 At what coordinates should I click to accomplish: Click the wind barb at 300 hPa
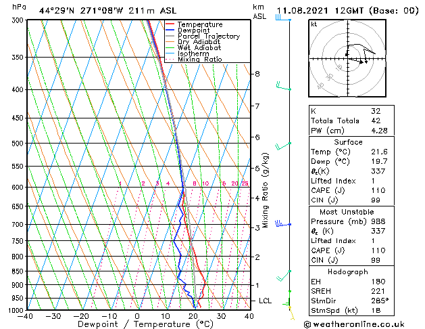click(x=283, y=18)
